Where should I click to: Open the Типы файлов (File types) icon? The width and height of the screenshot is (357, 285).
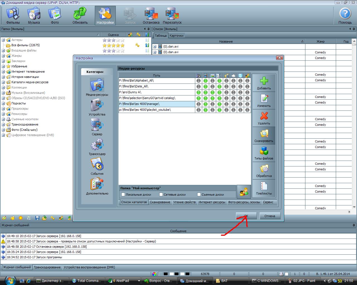pyautogui.click(x=264, y=151)
